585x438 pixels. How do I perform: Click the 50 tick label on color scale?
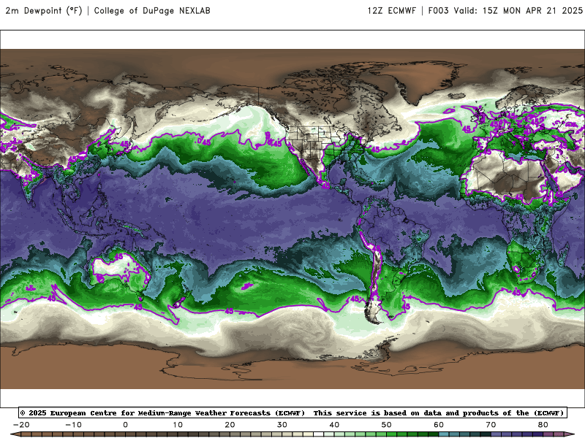387,425
